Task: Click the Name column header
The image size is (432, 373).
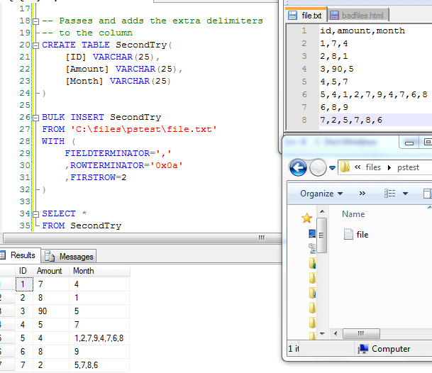Action: 353,213
